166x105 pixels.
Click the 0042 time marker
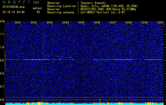[34, 23]
